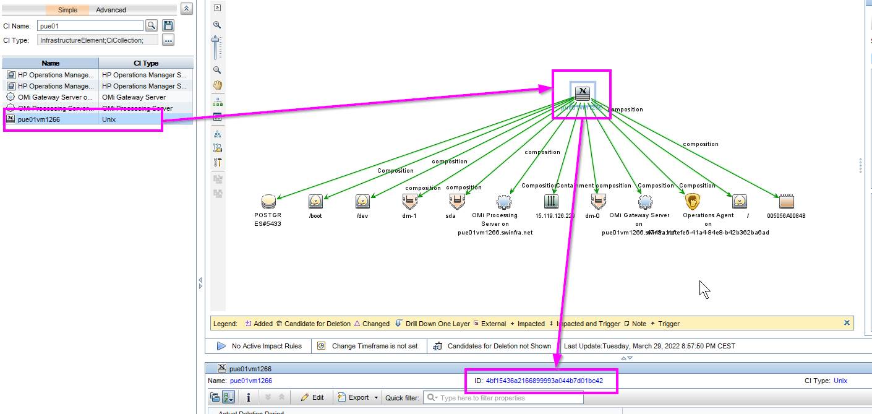Viewport: 872px width, 414px height.
Task: Click the collapse-all double-chevron in properties toolbar
Action: pos(281,397)
